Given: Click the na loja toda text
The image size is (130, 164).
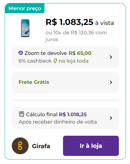Looking at the screenshot, I should 73,61.
